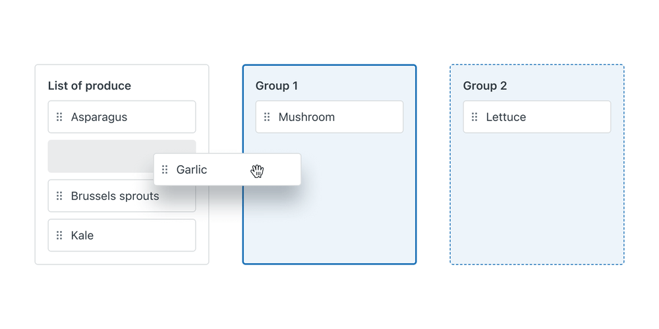This screenshot has width=659, height=329.
Task: Click the drag handle beside Brussels sprouts
Action: (59, 196)
